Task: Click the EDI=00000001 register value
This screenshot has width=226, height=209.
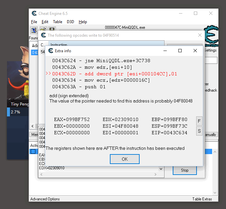Action: (120, 133)
